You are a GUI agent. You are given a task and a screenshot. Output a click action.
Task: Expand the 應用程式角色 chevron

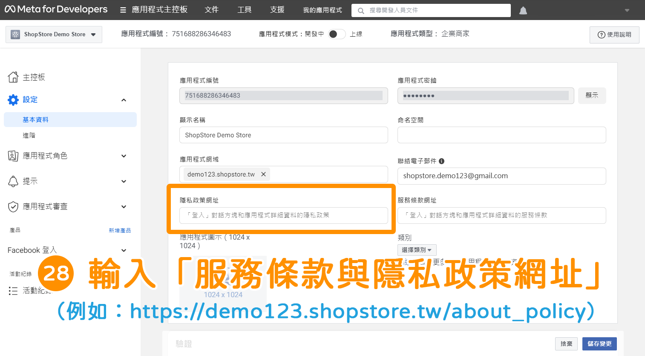pos(124,156)
